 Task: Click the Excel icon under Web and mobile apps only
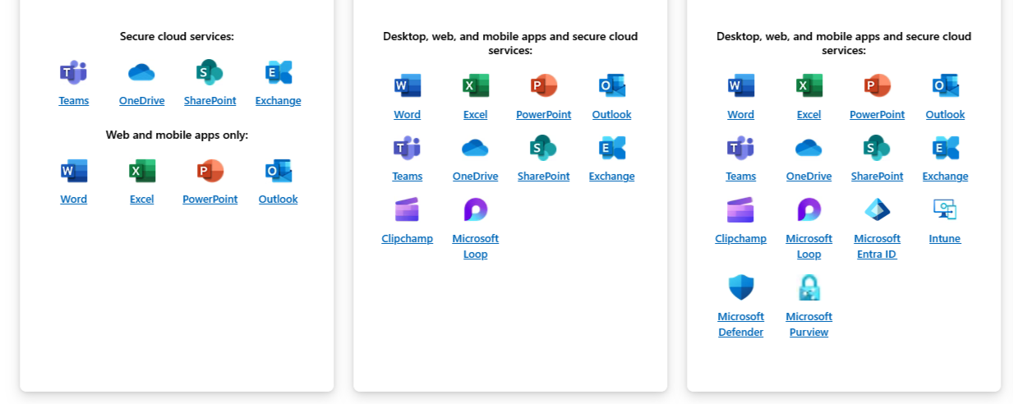click(x=142, y=171)
